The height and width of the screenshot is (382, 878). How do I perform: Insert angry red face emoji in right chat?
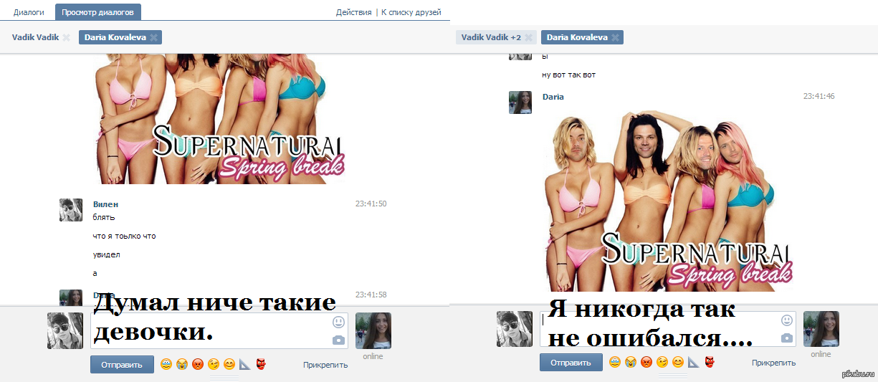tap(646, 362)
